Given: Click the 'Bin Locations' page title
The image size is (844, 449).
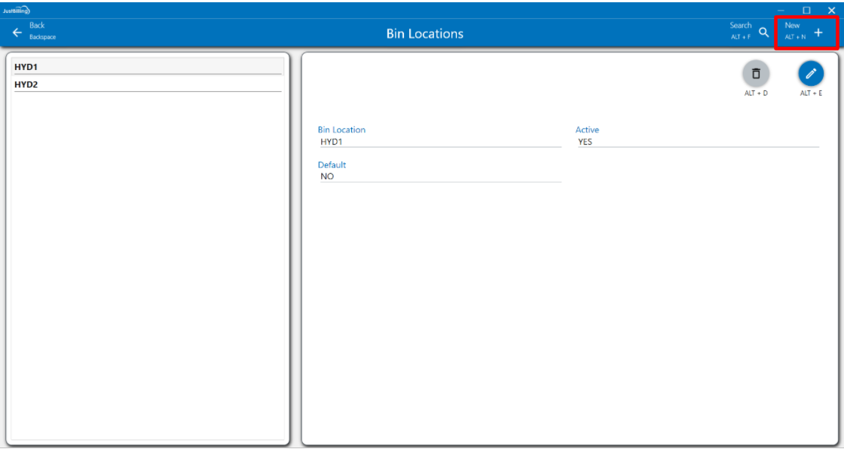Looking at the screenshot, I should coord(425,34).
